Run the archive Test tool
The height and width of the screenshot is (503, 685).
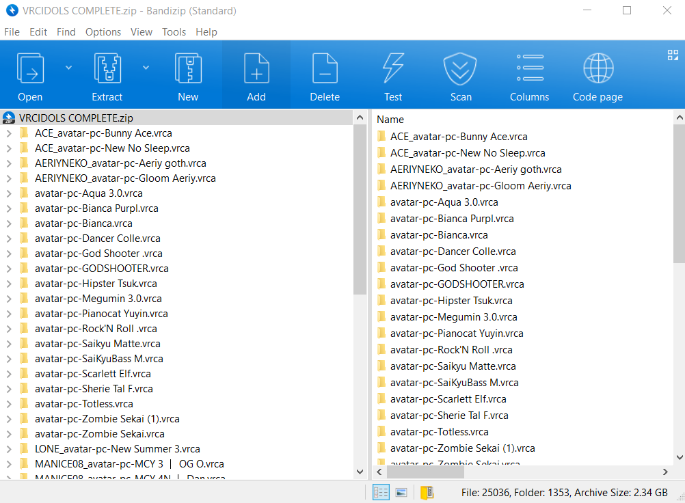pos(393,68)
